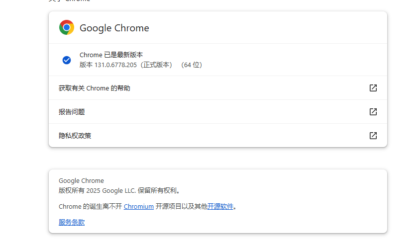Open the 开源软件 link

[220, 206]
